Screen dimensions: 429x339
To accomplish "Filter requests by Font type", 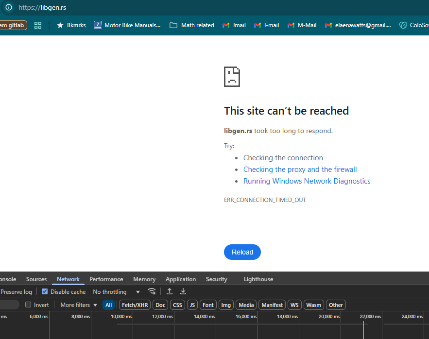I will (x=208, y=305).
